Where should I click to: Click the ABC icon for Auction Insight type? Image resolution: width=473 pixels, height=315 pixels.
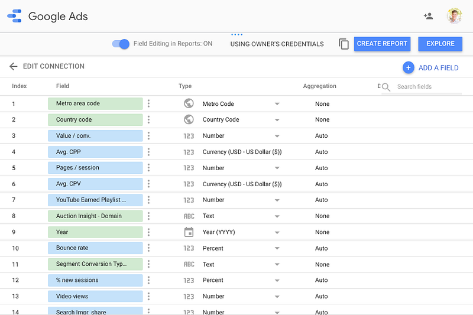tap(189, 216)
